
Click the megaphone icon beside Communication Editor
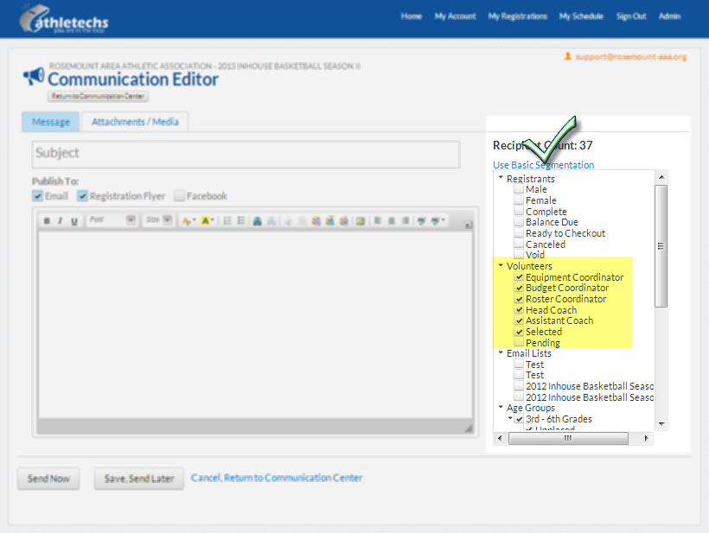pos(34,76)
